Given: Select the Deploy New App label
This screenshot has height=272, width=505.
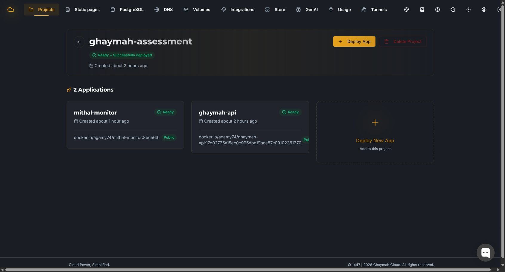Looking at the screenshot, I should coord(375,140).
